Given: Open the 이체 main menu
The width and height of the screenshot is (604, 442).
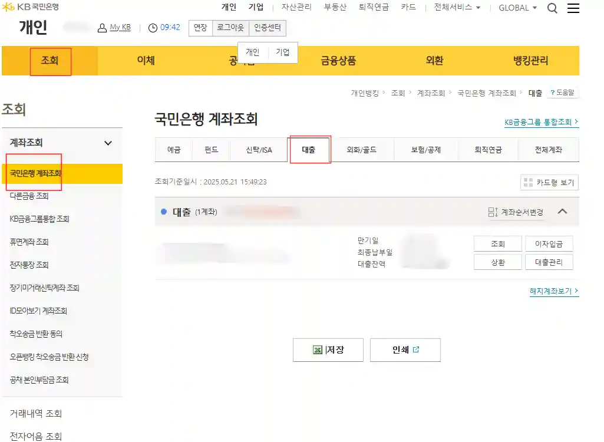Looking at the screenshot, I should point(146,61).
